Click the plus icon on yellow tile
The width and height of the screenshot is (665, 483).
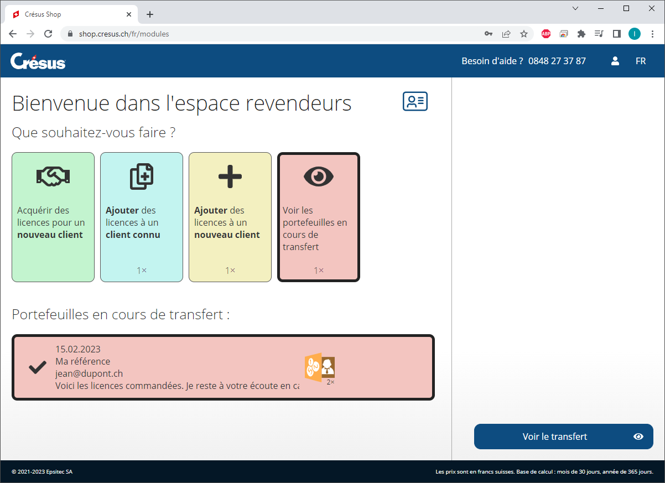click(230, 176)
